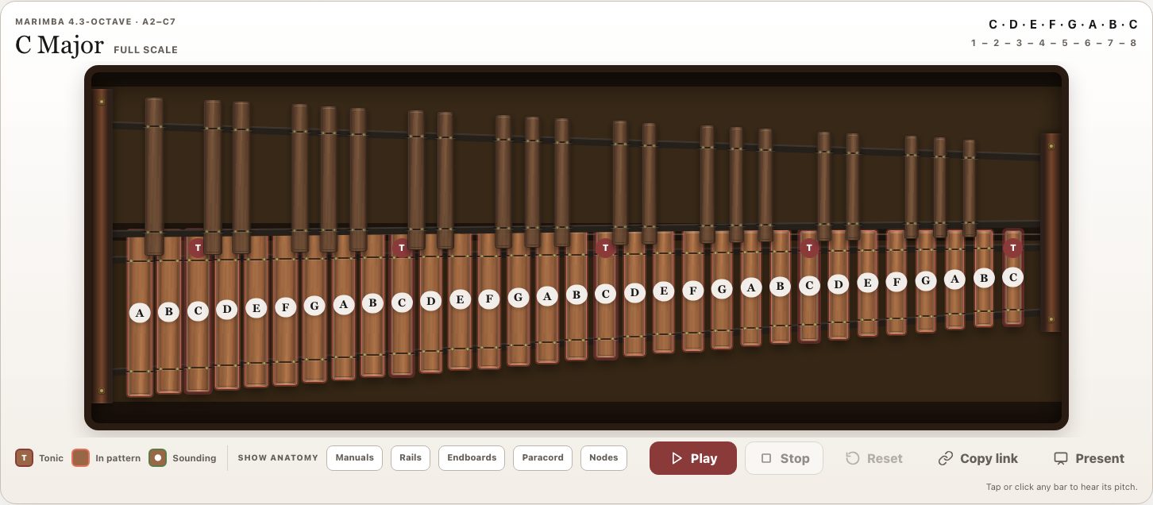Strike the lowest F bar (F3)
The image size is (1153, 505).
[285, 309]
